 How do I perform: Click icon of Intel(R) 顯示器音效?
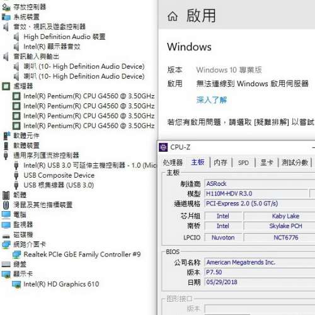(16, 47)
